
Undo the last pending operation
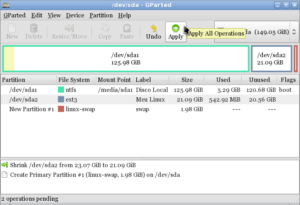pyautogui.click(x=154, y=29)
